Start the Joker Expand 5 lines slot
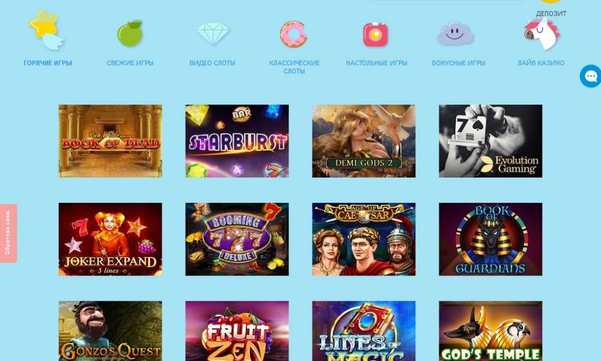This screenshot has width=601, height=361. [x=111, y=239]
